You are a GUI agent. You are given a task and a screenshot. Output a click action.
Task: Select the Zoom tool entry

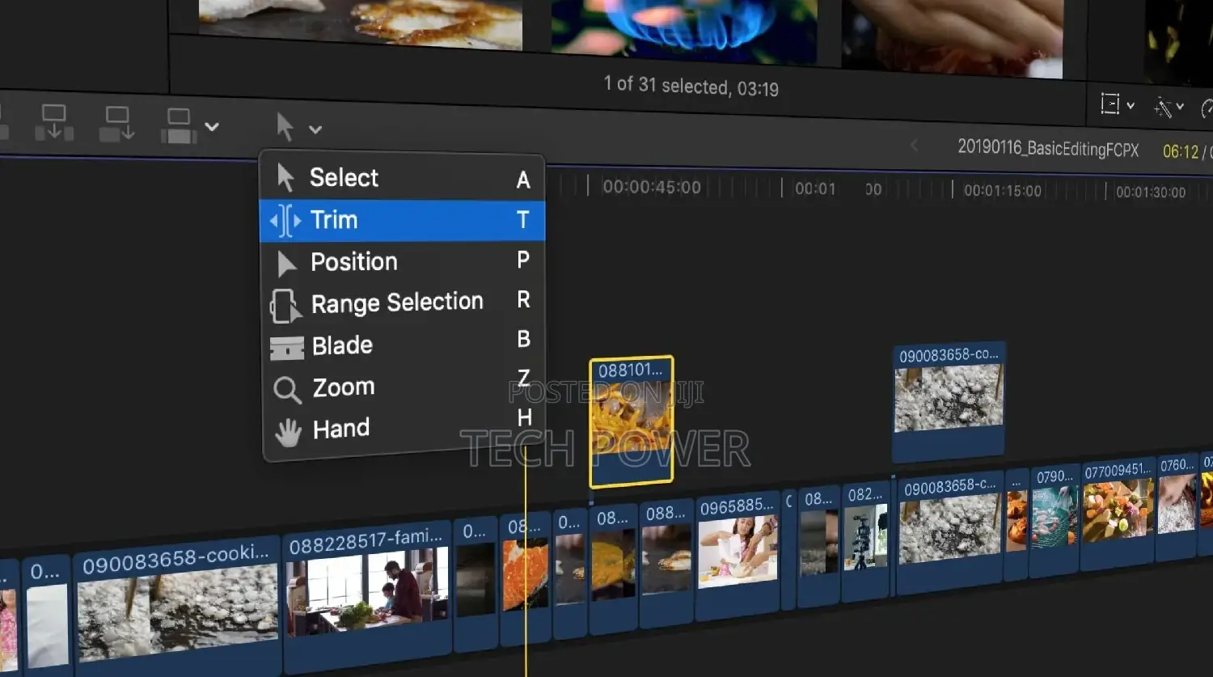(x=403, y=387)
